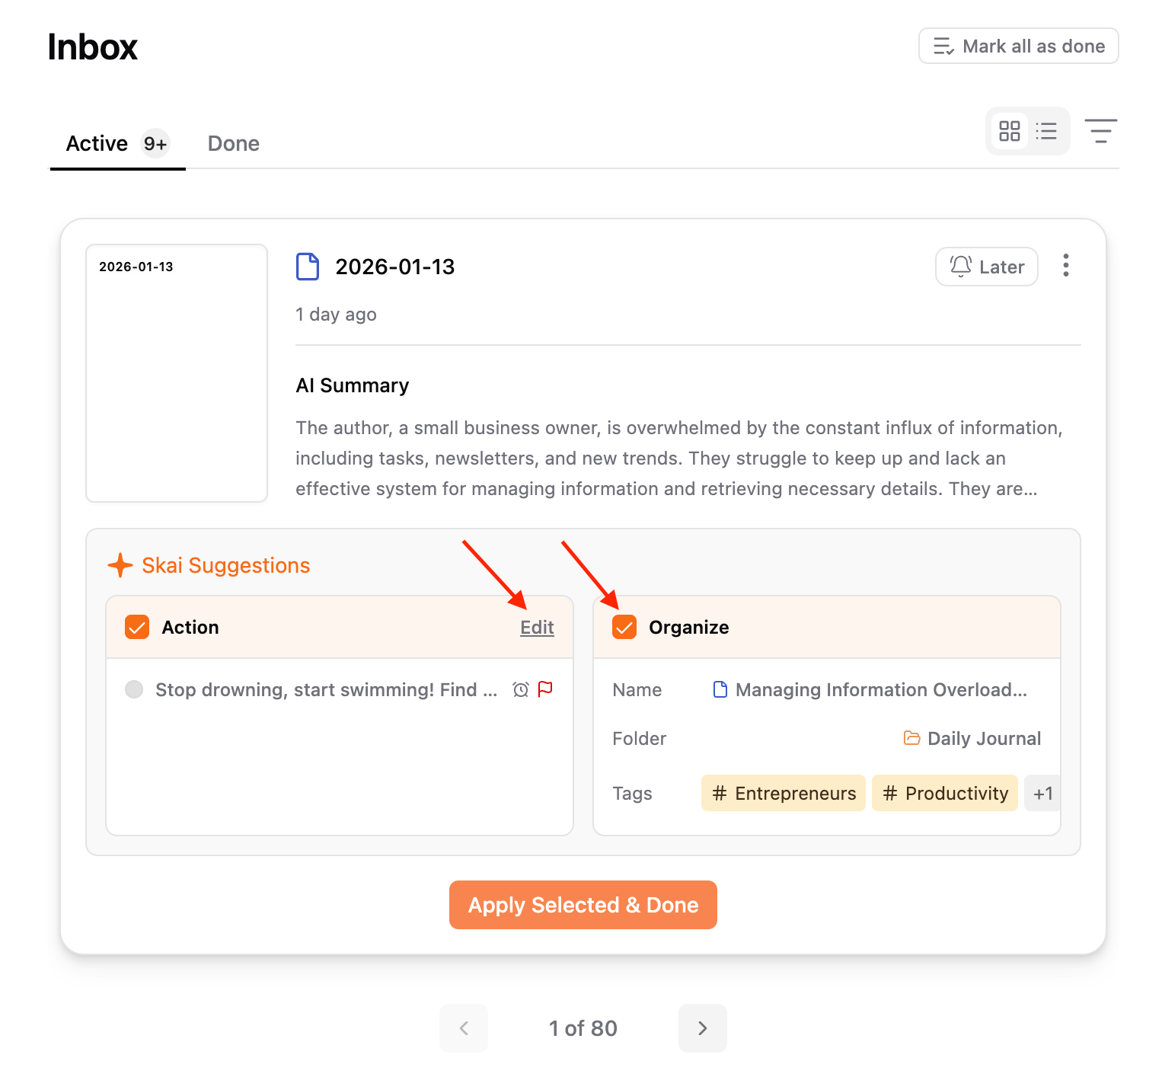This screenshot has width=1162, height=1077.
Task: Open the 2026-01-13 note thumbnail
Action: coord(177,373)
